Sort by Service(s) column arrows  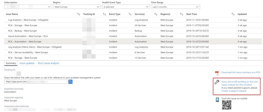[x=156, y=14]
